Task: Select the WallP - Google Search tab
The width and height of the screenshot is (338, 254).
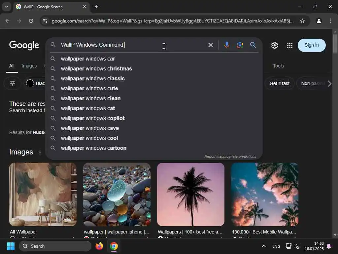Action: (x=51, y=7)
